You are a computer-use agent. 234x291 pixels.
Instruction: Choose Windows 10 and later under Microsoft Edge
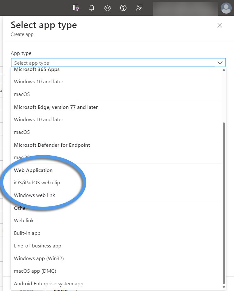pos(116,120)
